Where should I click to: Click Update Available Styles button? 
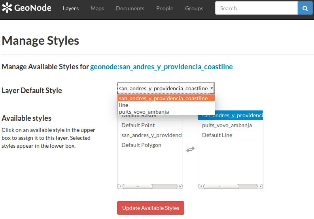(151, 208)
